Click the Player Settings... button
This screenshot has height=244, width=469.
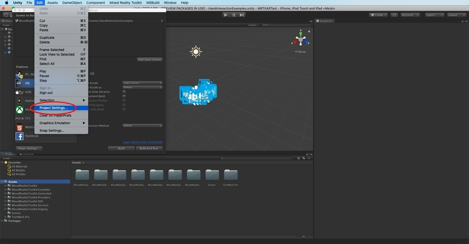click(29, 148)
